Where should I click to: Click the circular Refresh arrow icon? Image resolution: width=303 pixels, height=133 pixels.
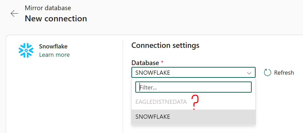coord(267,73)
